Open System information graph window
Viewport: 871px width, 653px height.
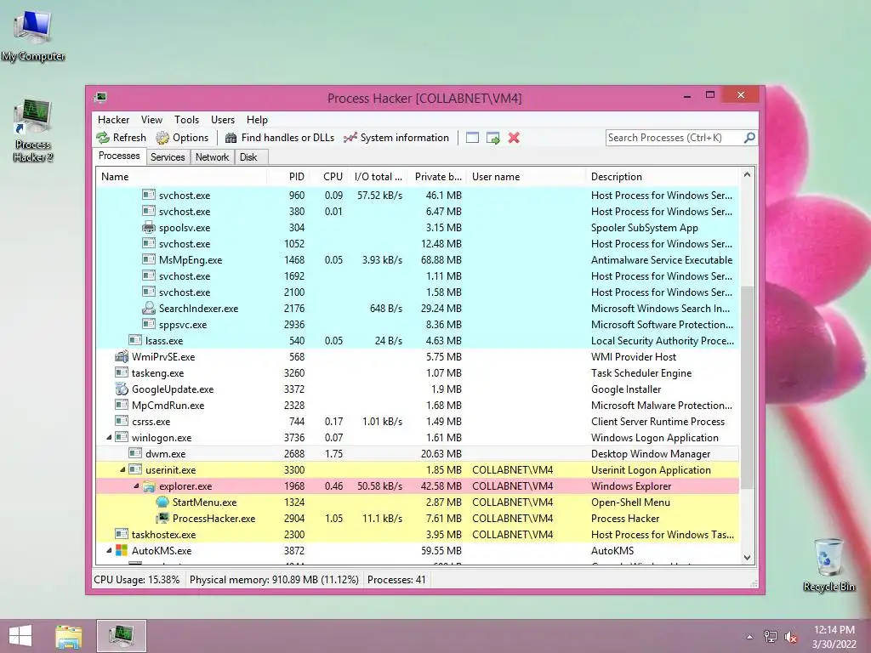(396, 138)
